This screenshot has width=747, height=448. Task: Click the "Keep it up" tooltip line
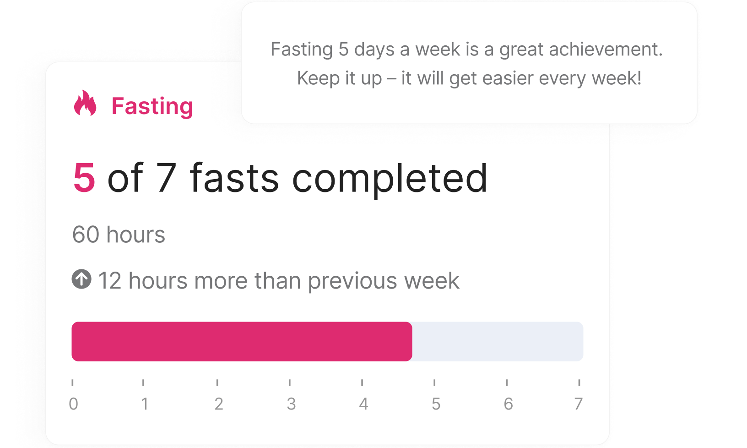(x=469, y=78)
